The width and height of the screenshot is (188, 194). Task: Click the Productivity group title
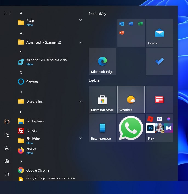(97, 14)
